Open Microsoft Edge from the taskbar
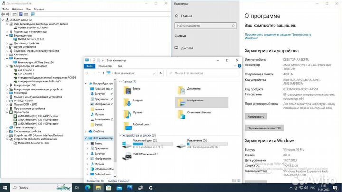 tap(88, 188)
